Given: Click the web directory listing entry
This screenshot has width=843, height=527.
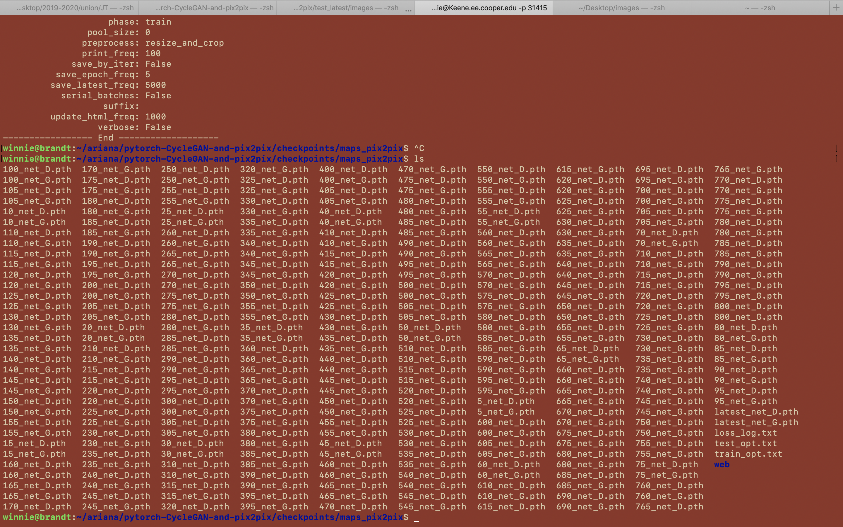Looking at the screenshot, I should coord(722,464).
